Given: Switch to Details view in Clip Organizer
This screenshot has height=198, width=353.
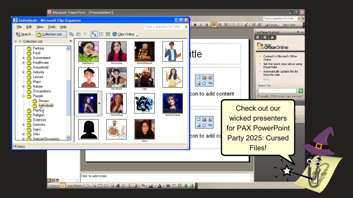Looking at the screenshot, I should point(108,34).
